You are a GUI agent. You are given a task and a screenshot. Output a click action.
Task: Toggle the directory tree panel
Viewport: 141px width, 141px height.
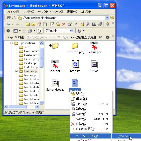tap(40, 31)
